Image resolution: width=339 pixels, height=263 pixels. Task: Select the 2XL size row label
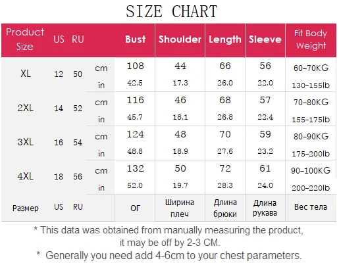tap(26, 108)
